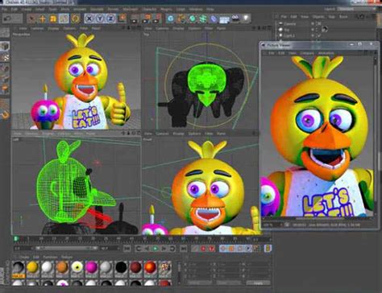
Task: Click the coordinate system cube icon
Action: coord(122,19)
